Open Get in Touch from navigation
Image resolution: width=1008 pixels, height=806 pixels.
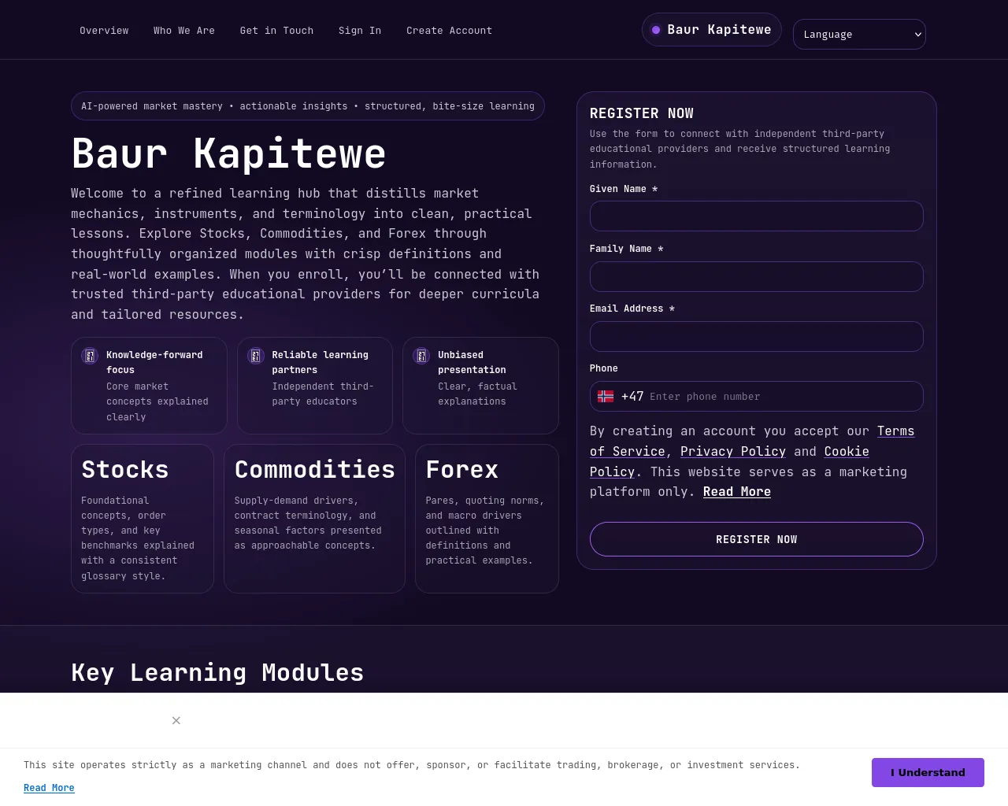276,31
